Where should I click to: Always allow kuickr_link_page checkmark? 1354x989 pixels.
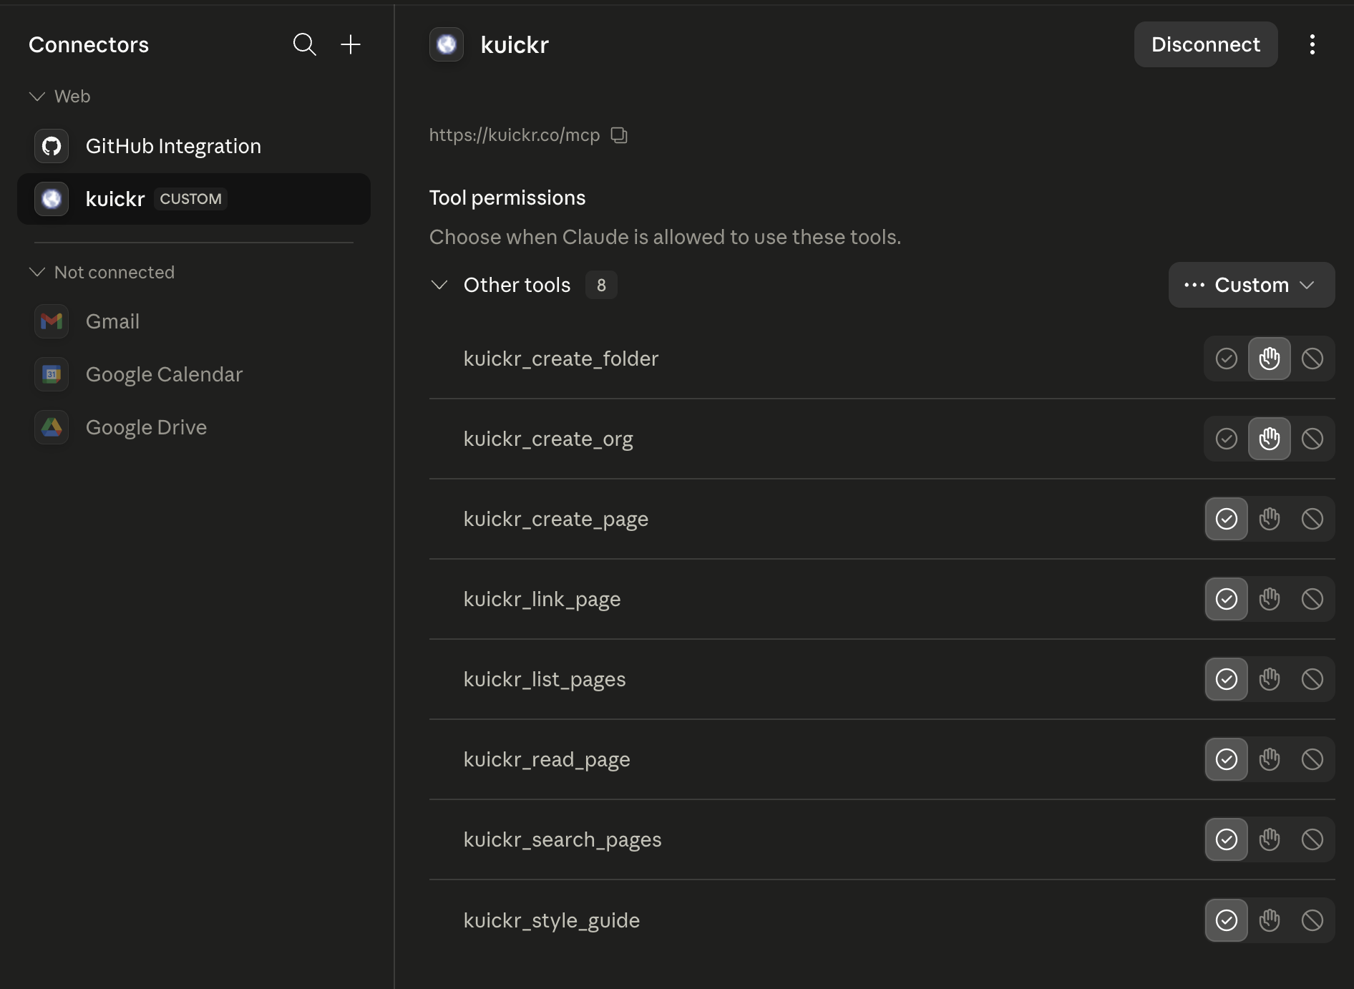click(1227, 599)
